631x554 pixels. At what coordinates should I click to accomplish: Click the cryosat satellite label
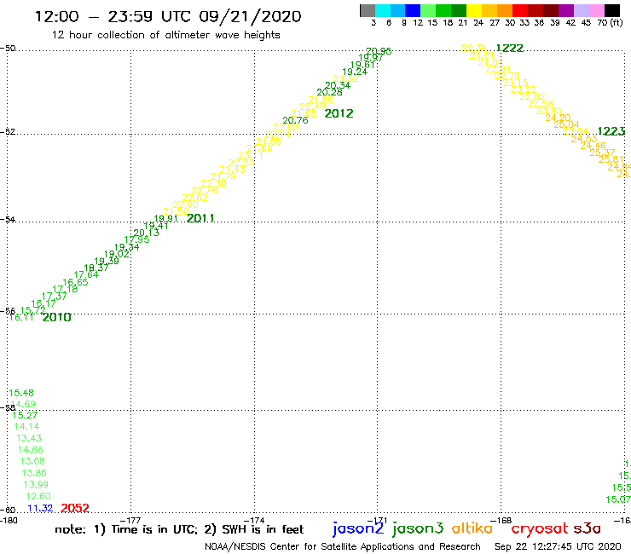pyautogui.click(x=540, y=529)
